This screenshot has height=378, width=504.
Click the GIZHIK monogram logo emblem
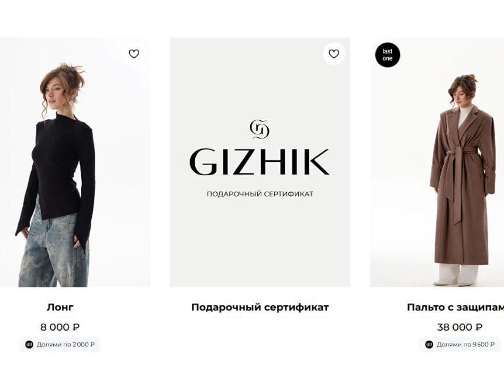coord(260,129)
